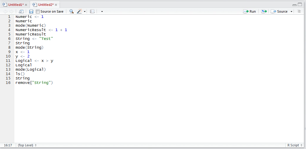
Task: Maximize the source pane
Action: pyautogui.click(x=300, y=5)
